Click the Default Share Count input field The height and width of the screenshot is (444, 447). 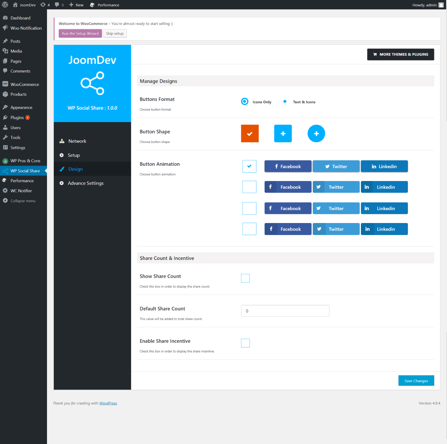tap(285, 311)
